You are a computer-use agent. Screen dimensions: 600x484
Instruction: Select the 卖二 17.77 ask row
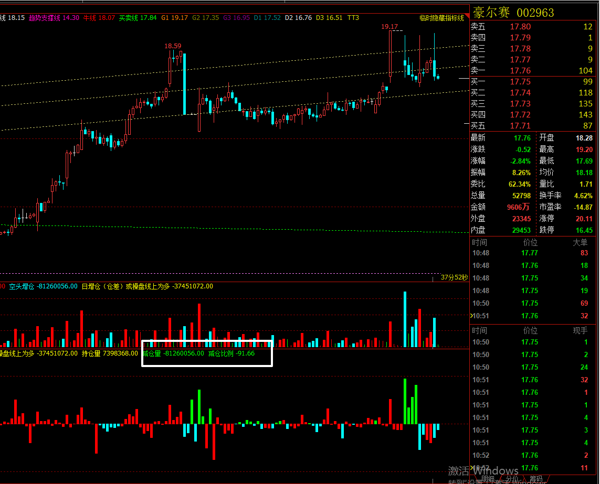pos(532,60)
